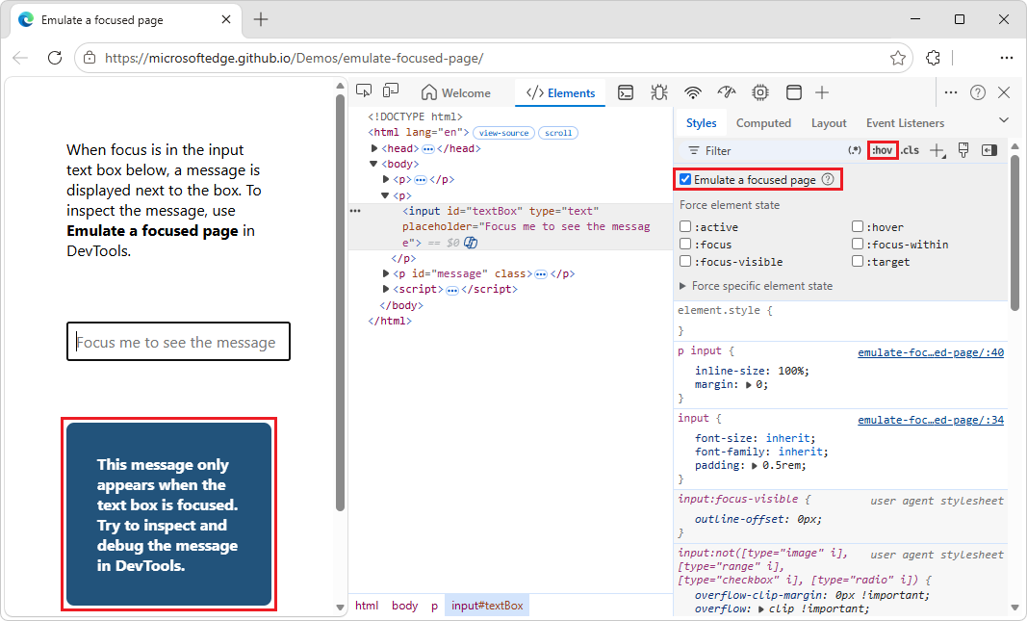Toggle the :hov element state button

[x=883, y=150]
